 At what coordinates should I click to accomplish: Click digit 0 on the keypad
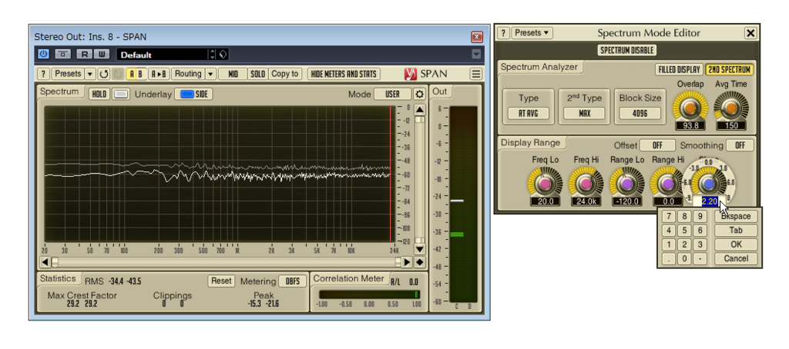pos(684,258)
